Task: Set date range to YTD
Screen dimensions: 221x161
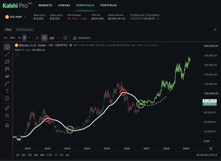Action: 49,155
